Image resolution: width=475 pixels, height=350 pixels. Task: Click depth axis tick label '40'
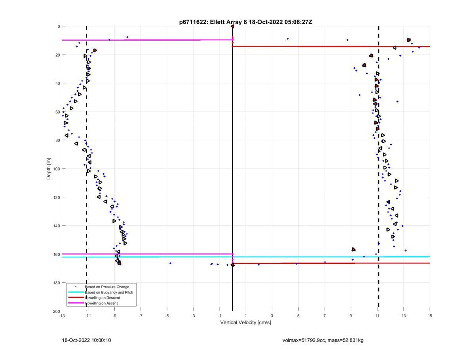coord(57,83)
